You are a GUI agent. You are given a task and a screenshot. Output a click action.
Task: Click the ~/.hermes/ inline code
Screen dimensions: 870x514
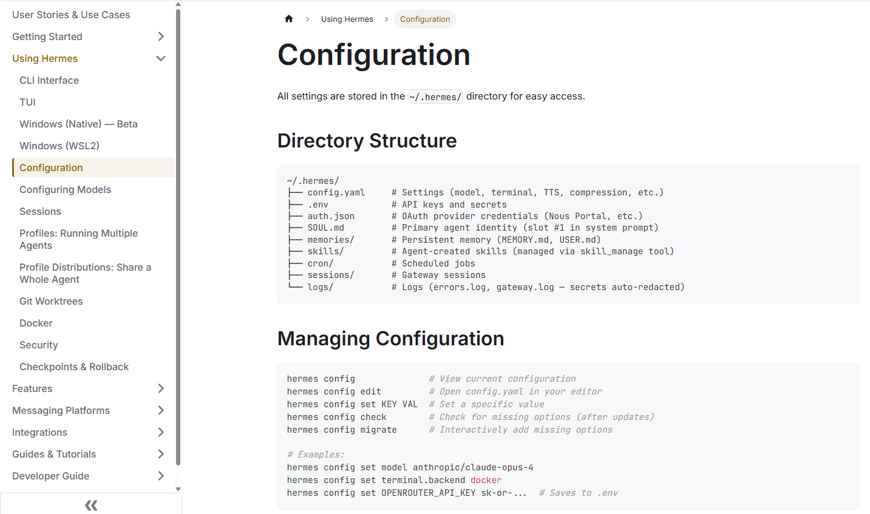tap(435, 96)
